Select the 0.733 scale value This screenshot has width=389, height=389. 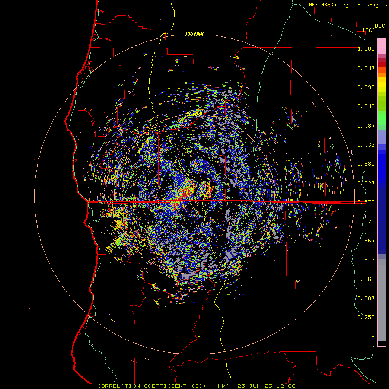click(366, 145)
